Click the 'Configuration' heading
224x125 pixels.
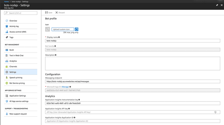[53, 74]
